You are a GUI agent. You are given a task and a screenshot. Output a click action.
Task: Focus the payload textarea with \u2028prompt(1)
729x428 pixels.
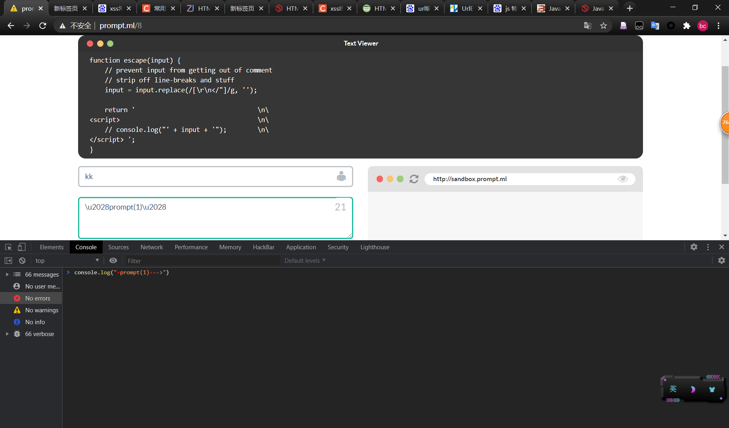click(216, 218)
